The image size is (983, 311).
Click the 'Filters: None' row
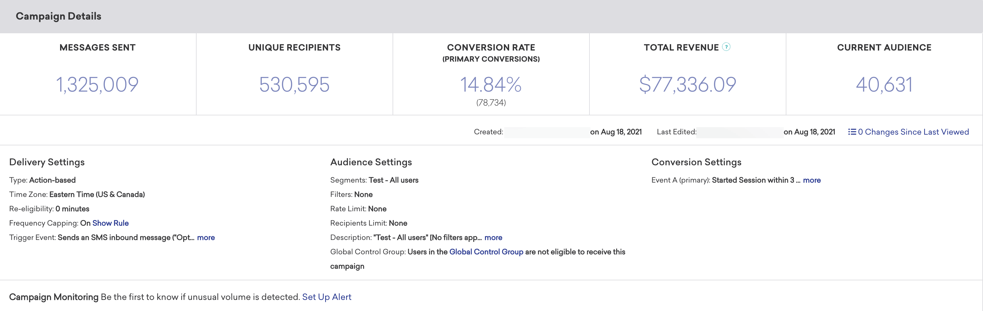pos(351,194)
